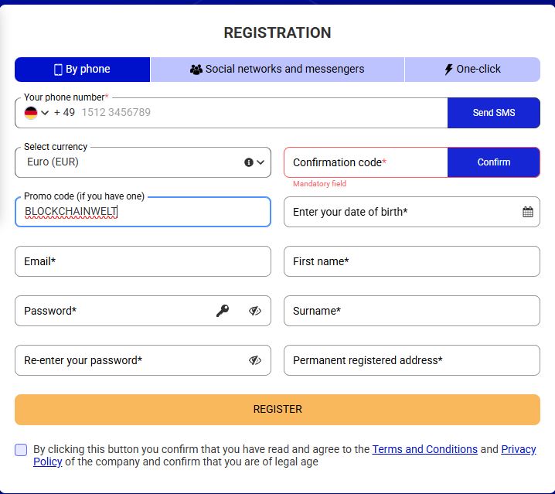
Task: Click the German flag country icon
Action: pyautogui.click(x=31, y=113)
